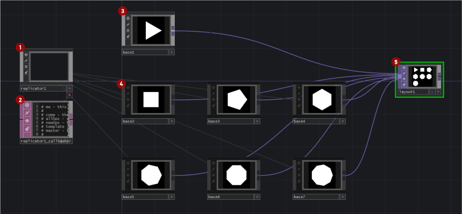Click the base3 name field
462x214 pixels.
pyautogui.click(x=230, y=121)
